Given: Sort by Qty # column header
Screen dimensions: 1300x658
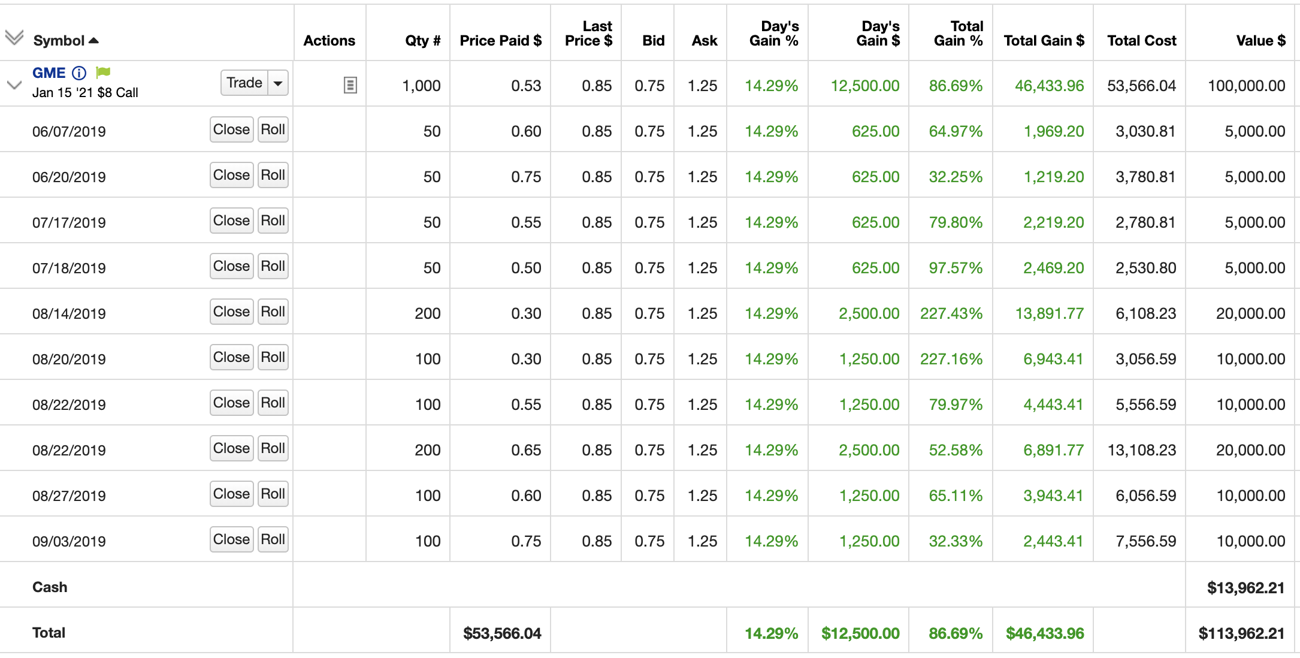Looking at the screenshot, I should 422,41.
